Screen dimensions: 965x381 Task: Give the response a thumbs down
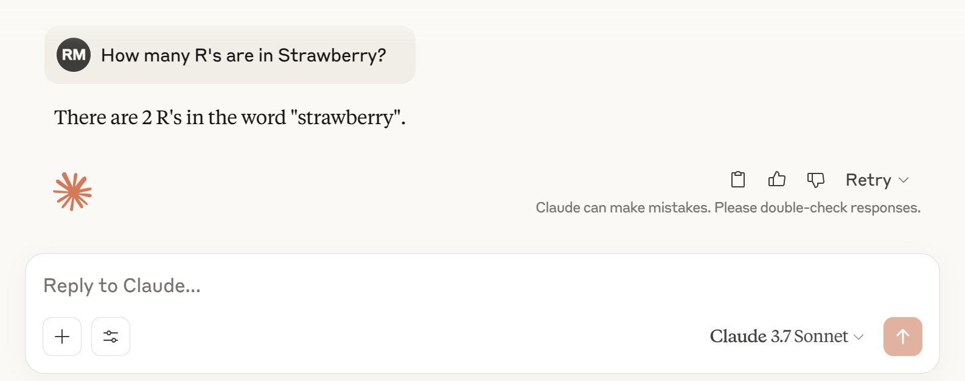point(815,180)
